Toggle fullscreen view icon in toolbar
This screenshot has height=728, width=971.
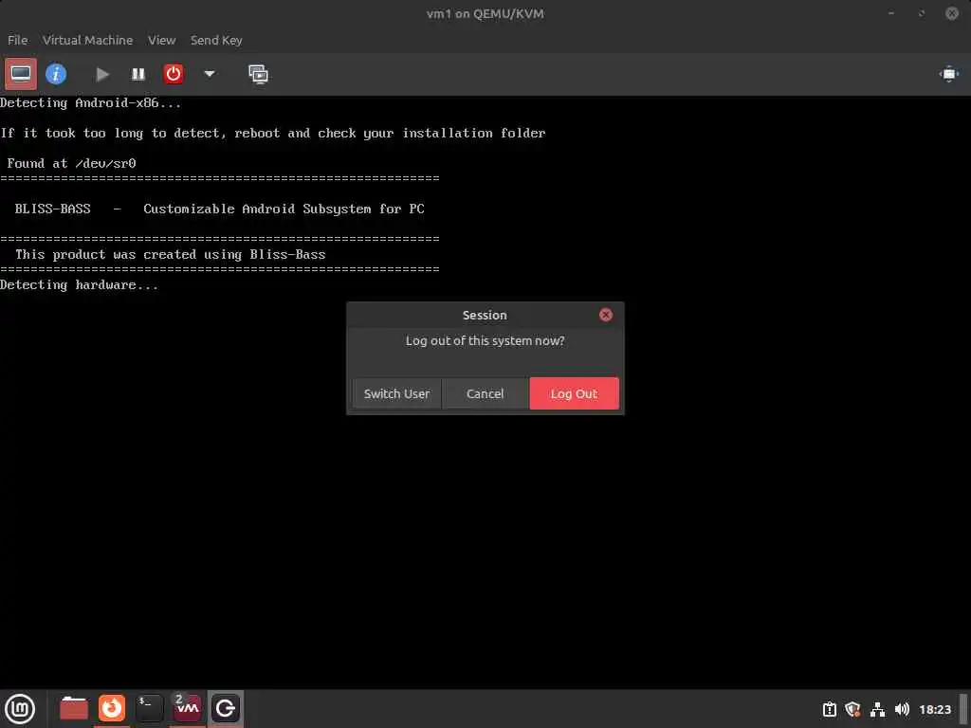coord(948,74)
